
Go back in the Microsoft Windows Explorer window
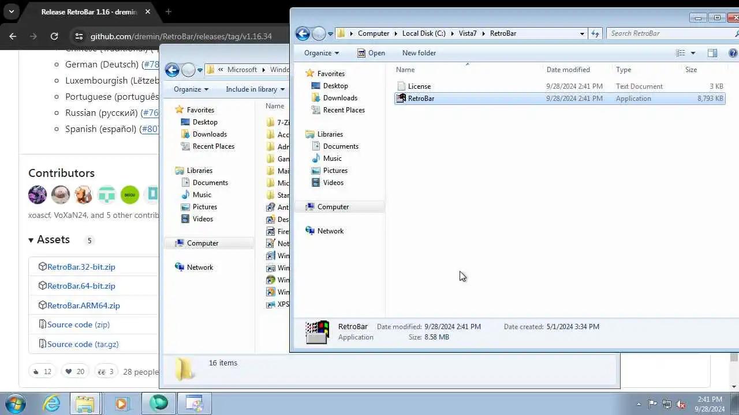[172, 70]
